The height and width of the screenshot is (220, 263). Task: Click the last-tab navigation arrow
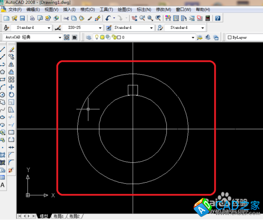[34, 216]
